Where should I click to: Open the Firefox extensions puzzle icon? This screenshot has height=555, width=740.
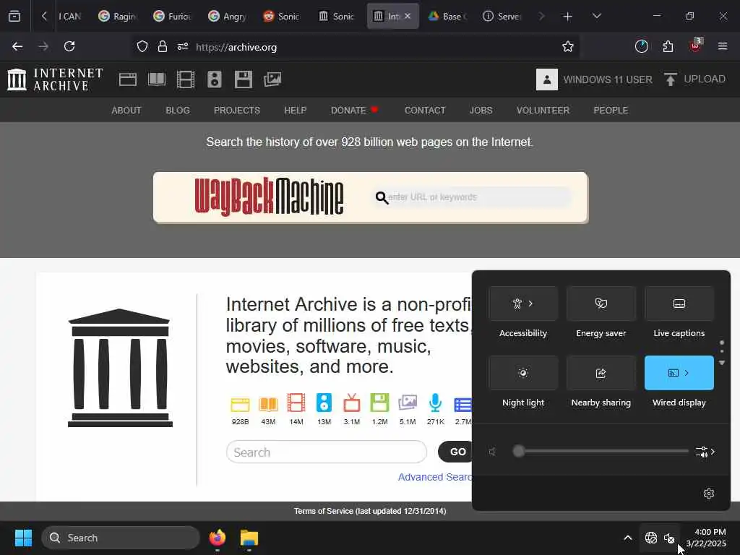668,46
